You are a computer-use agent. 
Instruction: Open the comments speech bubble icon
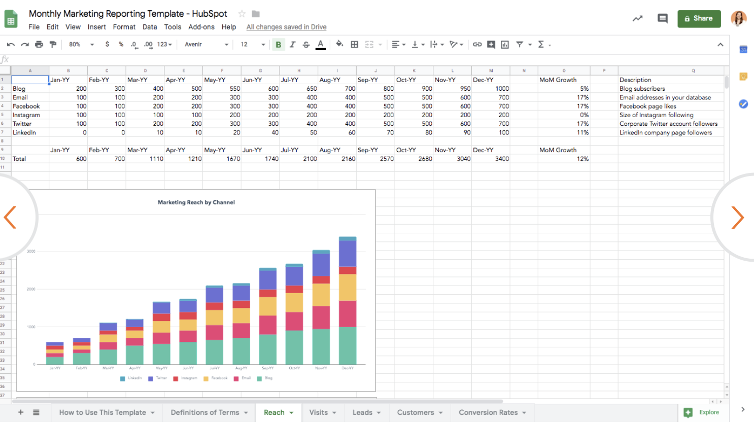point(662,18)
